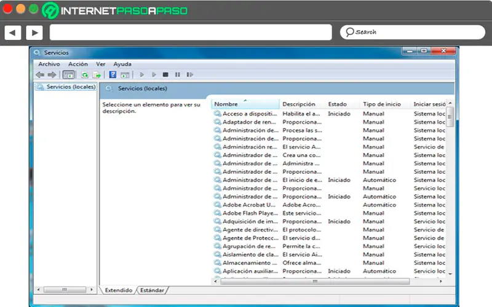The image size is (492, 307).
Task: Click the gear icon beside Almacenamiento
Action: pyautogui.click(x=218, y=263)
